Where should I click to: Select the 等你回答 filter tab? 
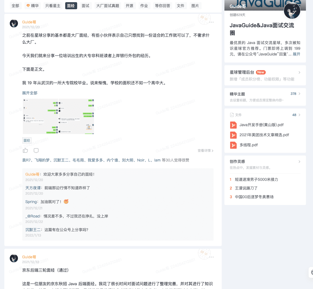(x=163, y=6)
